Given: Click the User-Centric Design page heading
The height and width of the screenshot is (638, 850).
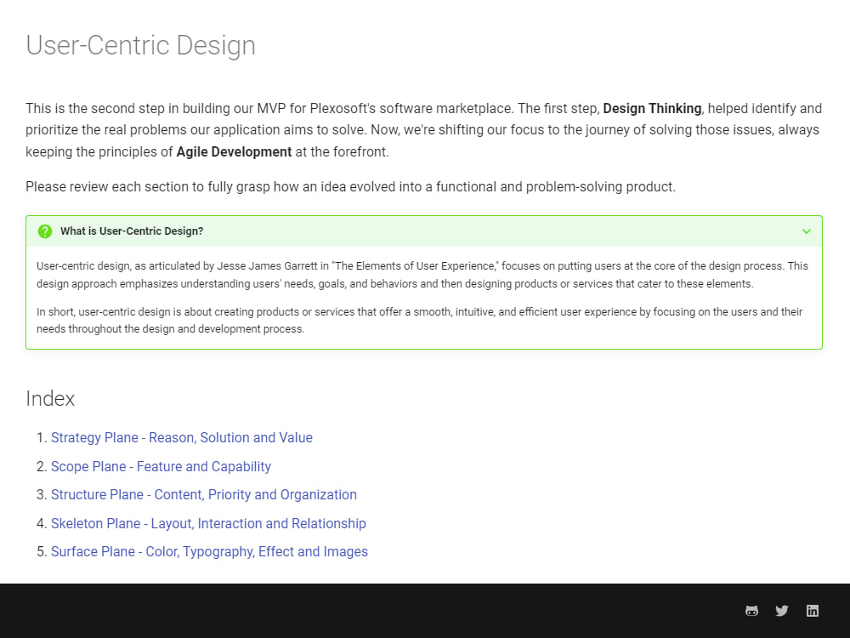Looking at the screenshot, I should point(141,46).
